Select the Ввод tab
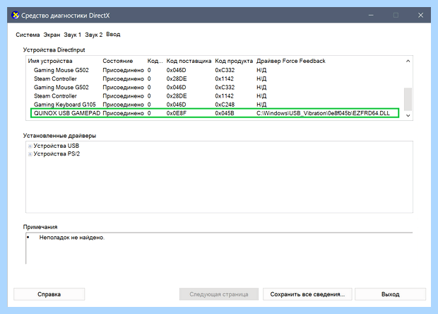Viewport: 438px width, 314px height. click(x=113, y=35)
